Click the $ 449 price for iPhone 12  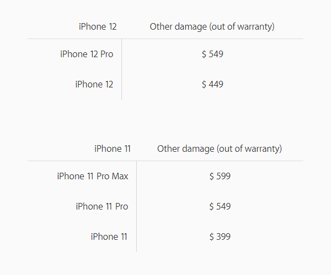pyautogui.click(x=212, y=84)
